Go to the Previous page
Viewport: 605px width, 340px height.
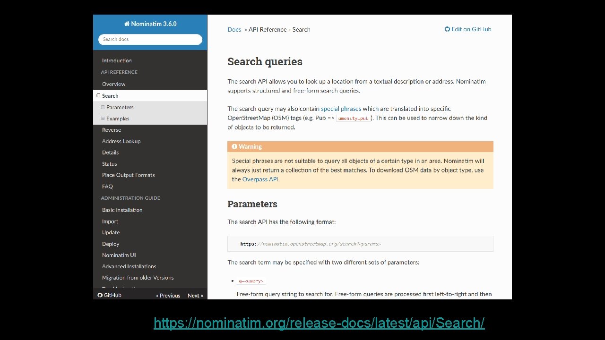pyautogui.click(x=168, y=296)
